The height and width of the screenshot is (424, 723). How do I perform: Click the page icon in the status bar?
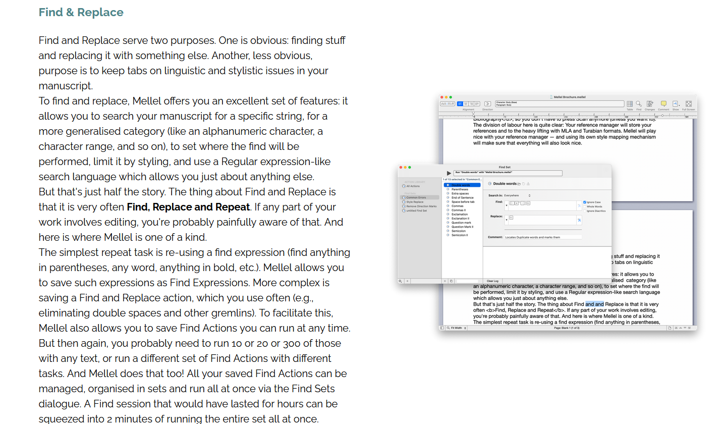pyautogui.click(x=670, y=328)
